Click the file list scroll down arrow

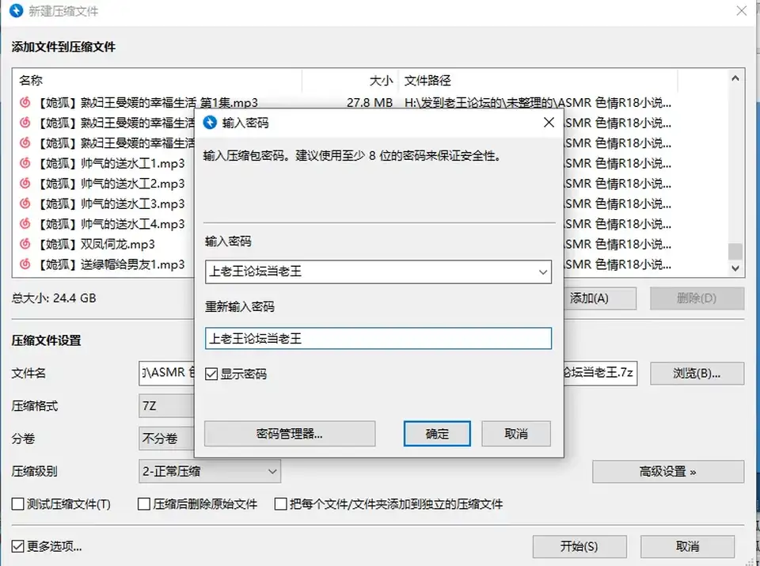[x=735, y=268]
